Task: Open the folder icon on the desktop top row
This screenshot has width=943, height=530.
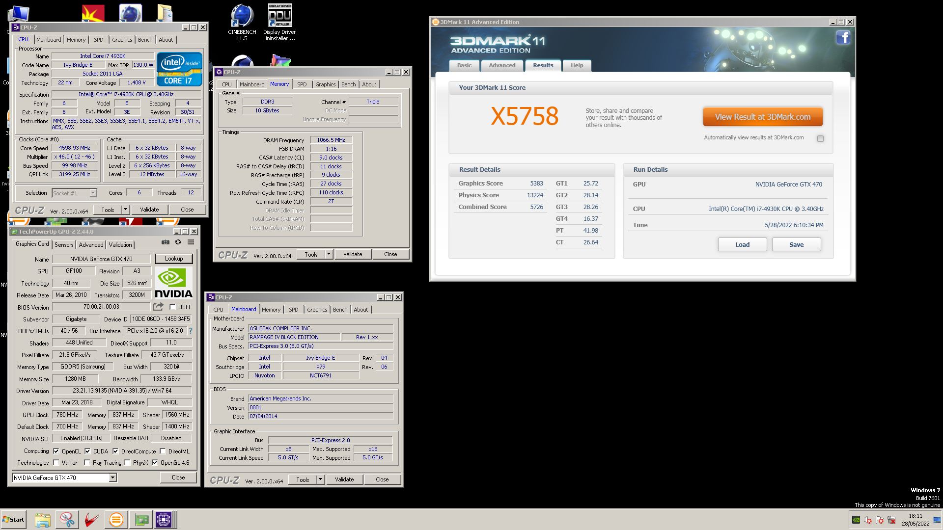Action: pyautogui.click(x=166, y=12)
